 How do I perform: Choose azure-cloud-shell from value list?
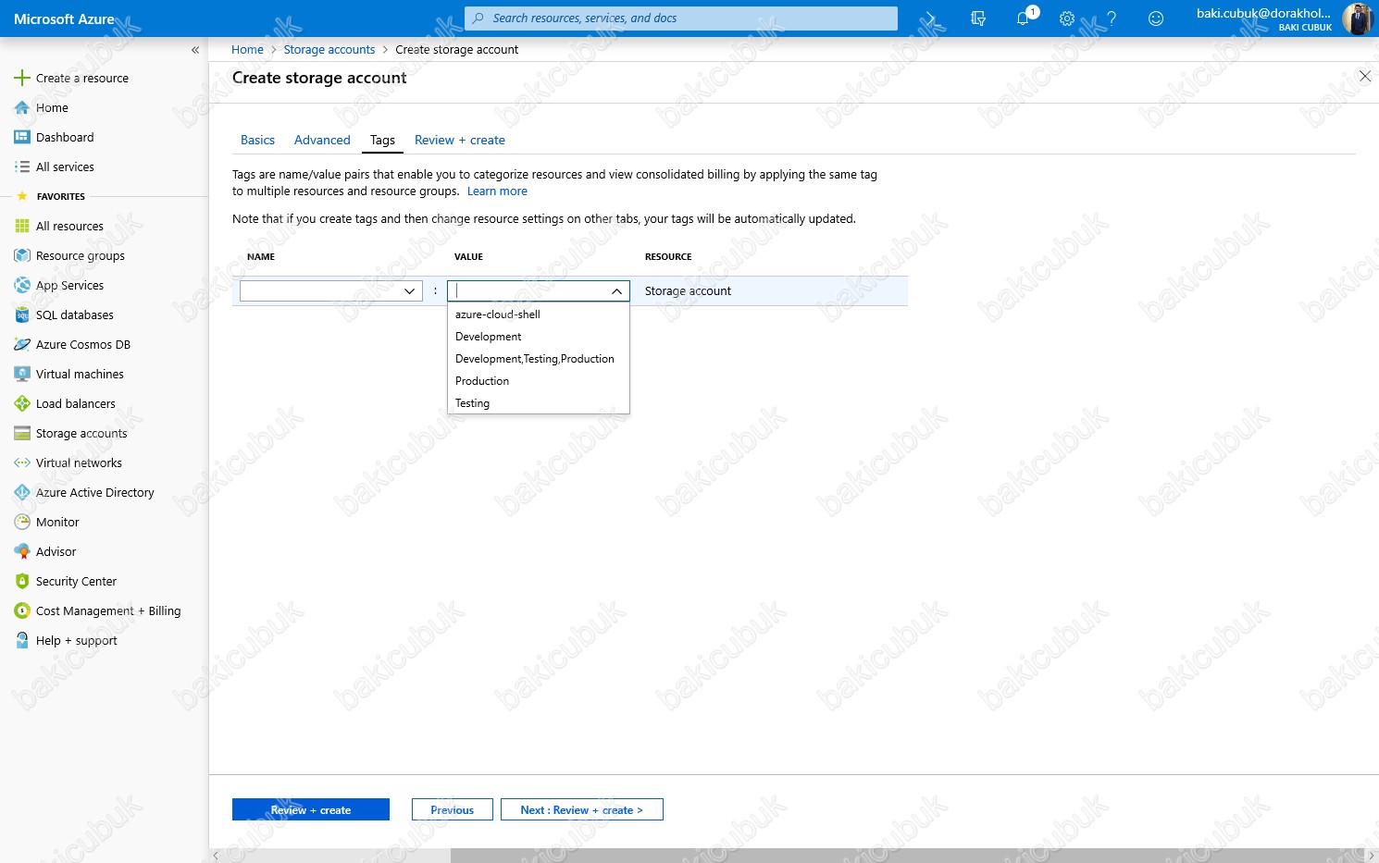pyautogui.click(x=539, y=314)
